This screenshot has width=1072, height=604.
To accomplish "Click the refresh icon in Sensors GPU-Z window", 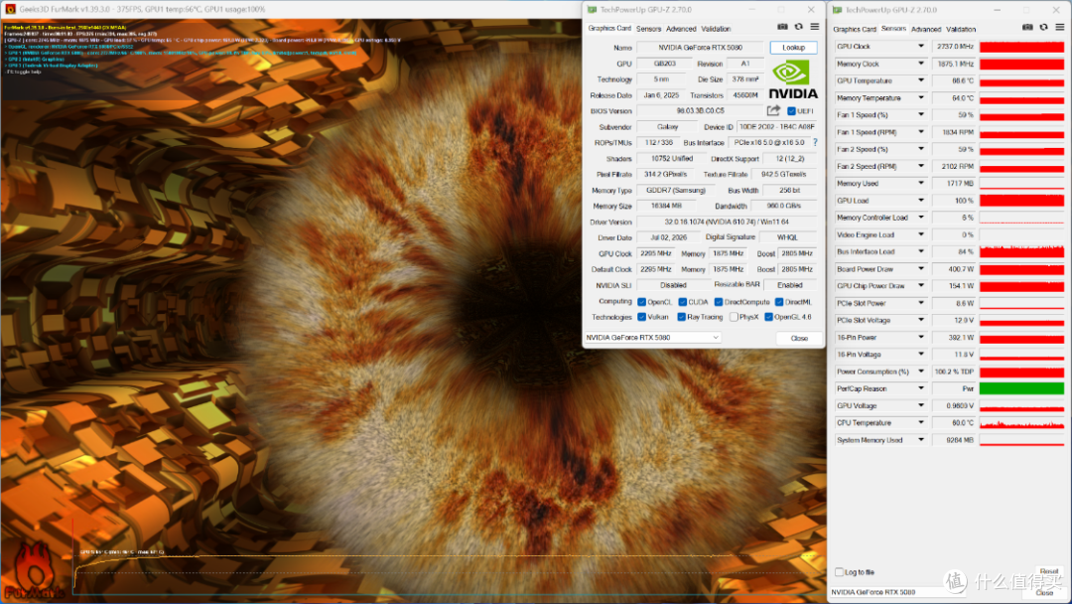I will [x=1044, y=28].
